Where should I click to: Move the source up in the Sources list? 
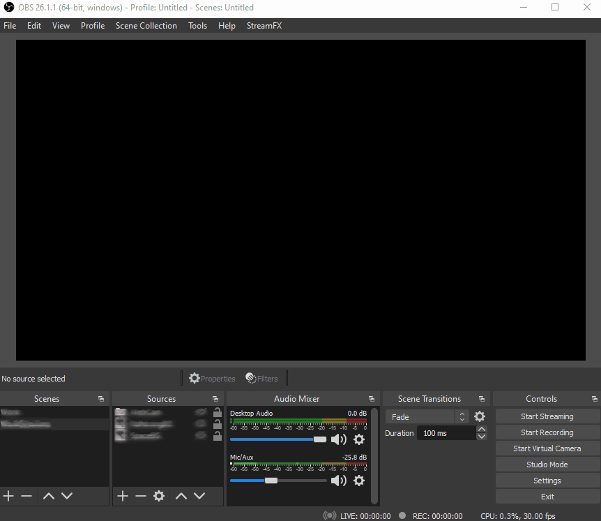click(181, 496)
